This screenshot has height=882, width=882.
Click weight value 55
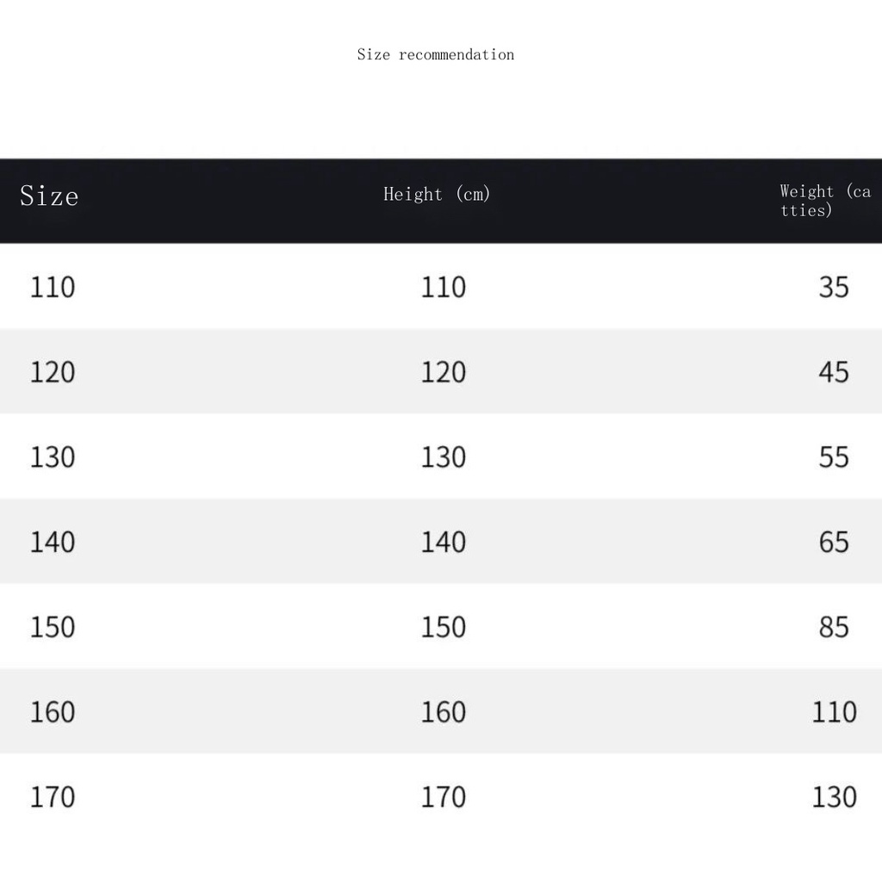[x=833, y=457]
